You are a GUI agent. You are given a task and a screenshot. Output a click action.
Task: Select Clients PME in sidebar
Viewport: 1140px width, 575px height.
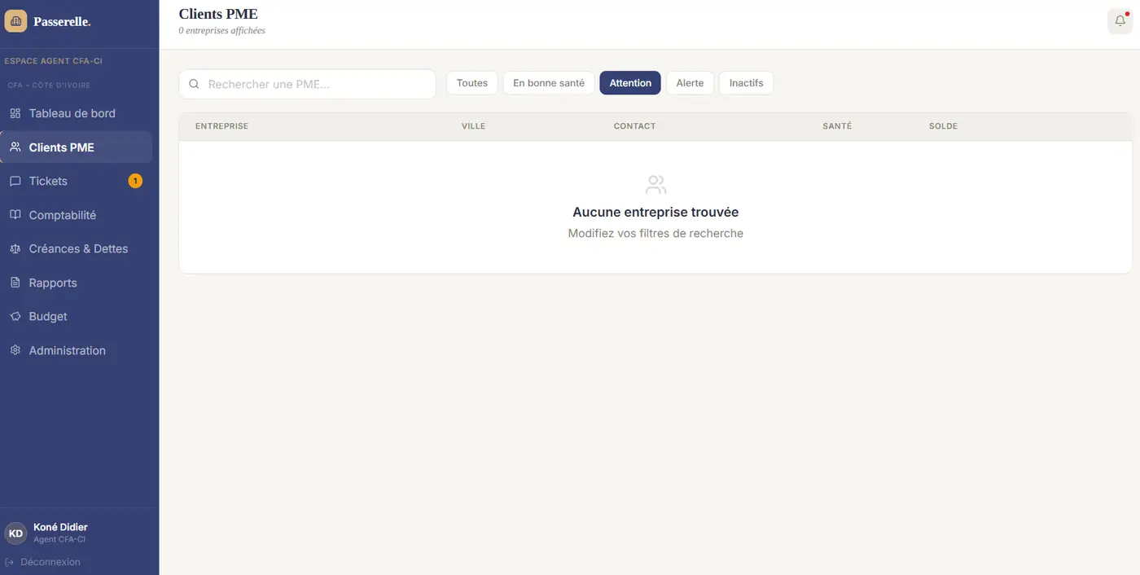(77, 147)
